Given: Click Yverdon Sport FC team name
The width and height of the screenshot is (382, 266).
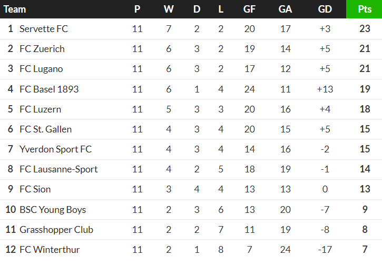Looking at the screenshot, I should pos(55,149).
